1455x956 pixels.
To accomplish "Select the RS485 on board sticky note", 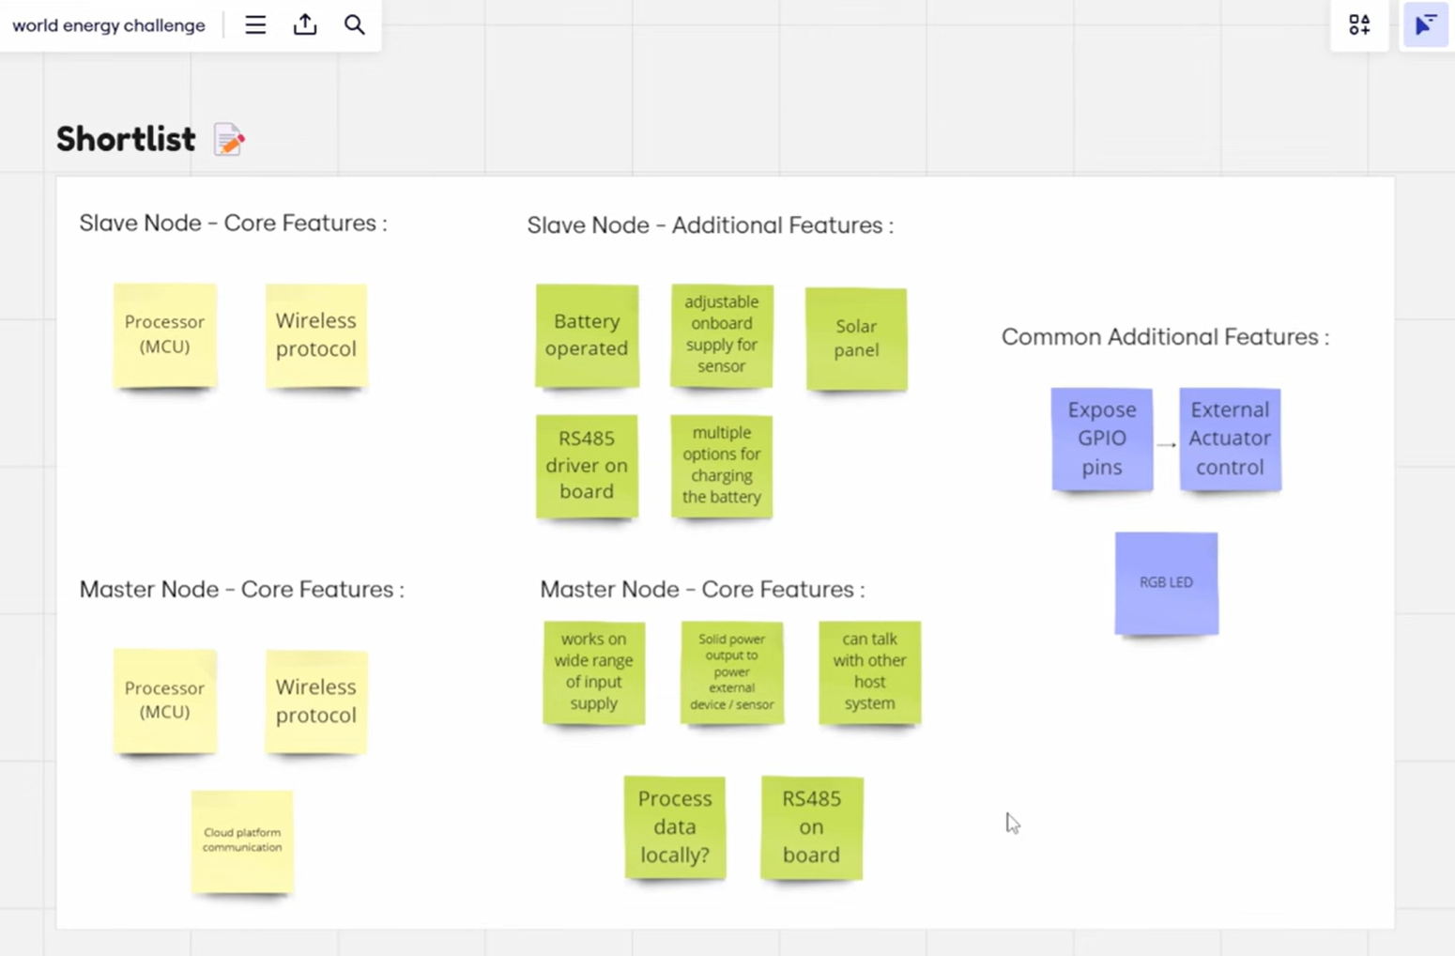I will tap(811, 826).
